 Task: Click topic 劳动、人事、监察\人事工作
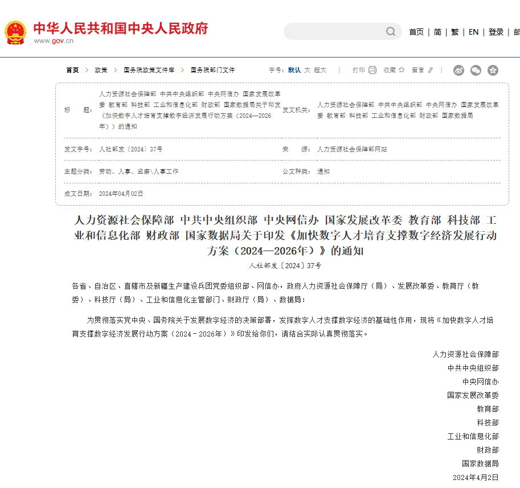138,171
